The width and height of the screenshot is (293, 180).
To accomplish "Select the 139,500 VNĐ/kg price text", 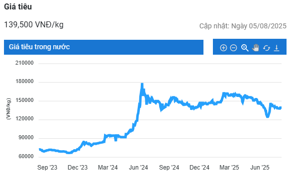I will (x=34, y=25).
